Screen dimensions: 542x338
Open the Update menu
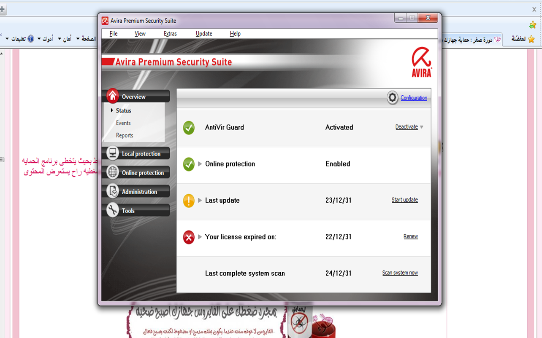[x=204, y=34]
